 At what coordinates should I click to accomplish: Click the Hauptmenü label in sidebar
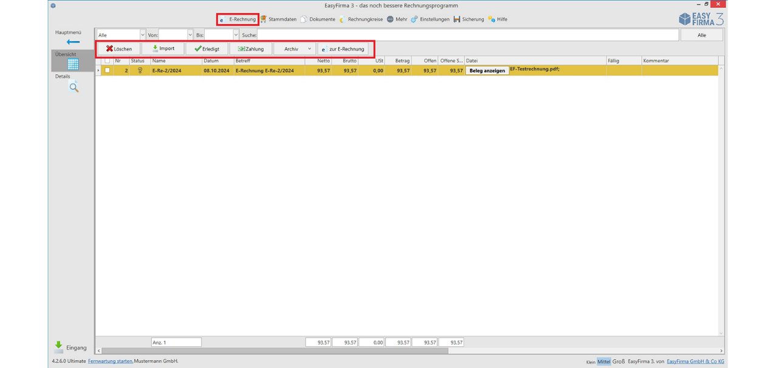click(x=68, y=32)
